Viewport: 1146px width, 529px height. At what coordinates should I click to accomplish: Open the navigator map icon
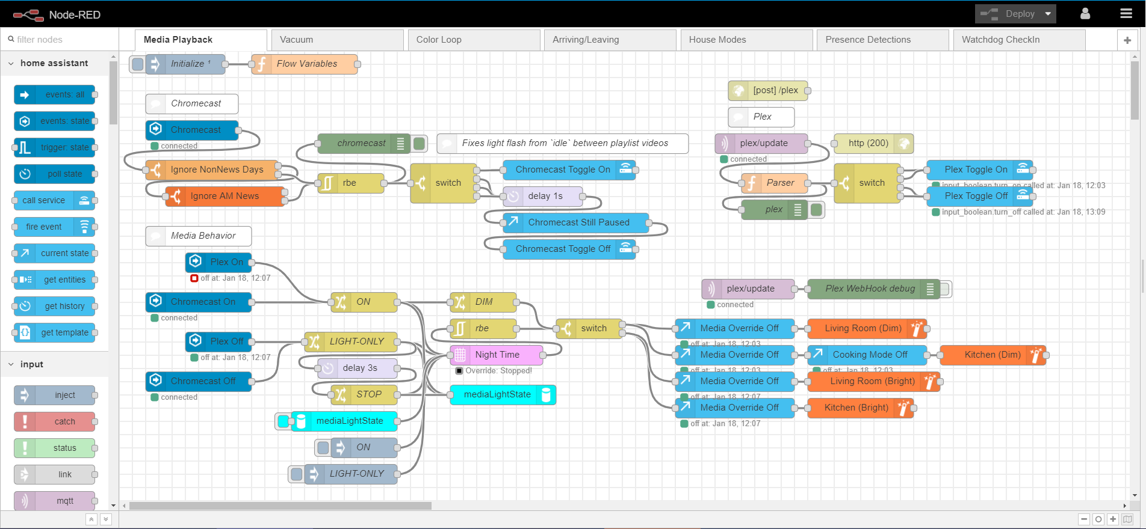click(x=1127, y=519)
